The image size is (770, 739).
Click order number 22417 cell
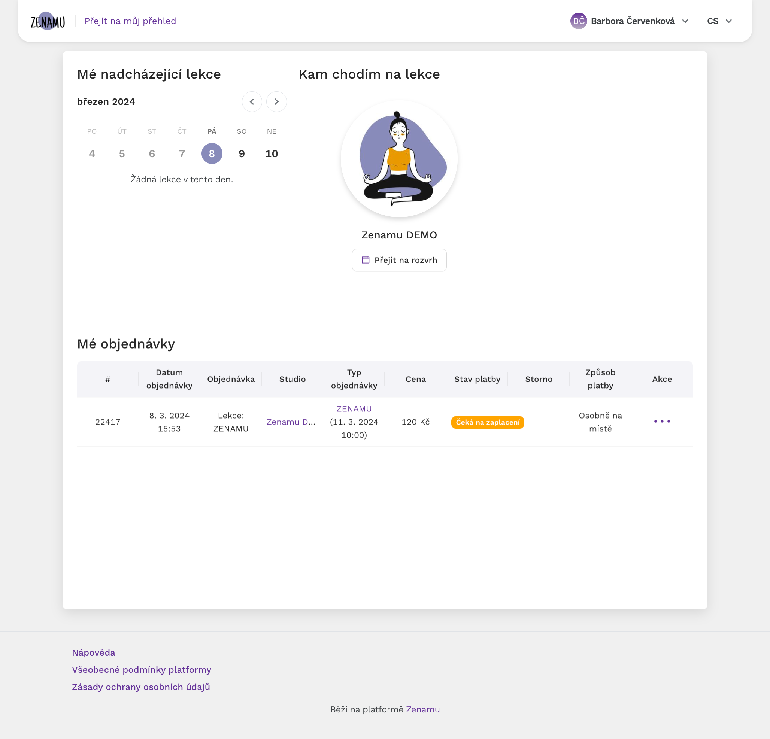[107, 422]
